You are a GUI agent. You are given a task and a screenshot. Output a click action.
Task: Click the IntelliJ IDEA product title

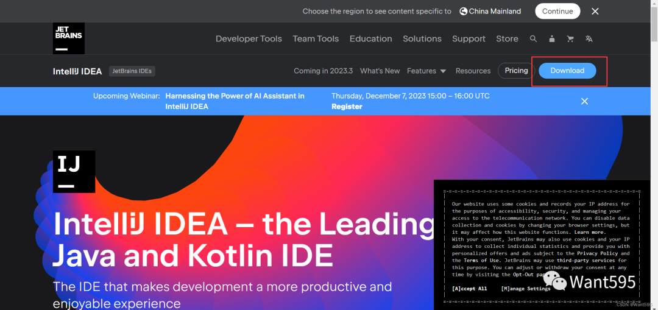click(77, 71)
